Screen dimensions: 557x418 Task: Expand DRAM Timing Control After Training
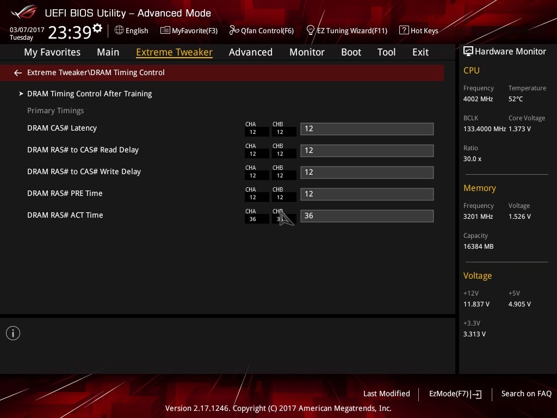(89, 94)
